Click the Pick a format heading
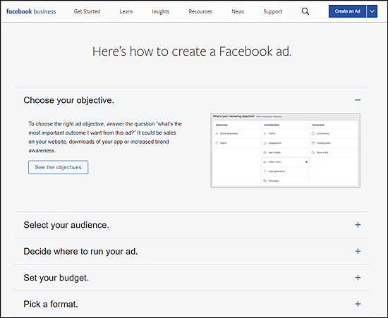The image size is (388, 318). pos(51,304)
